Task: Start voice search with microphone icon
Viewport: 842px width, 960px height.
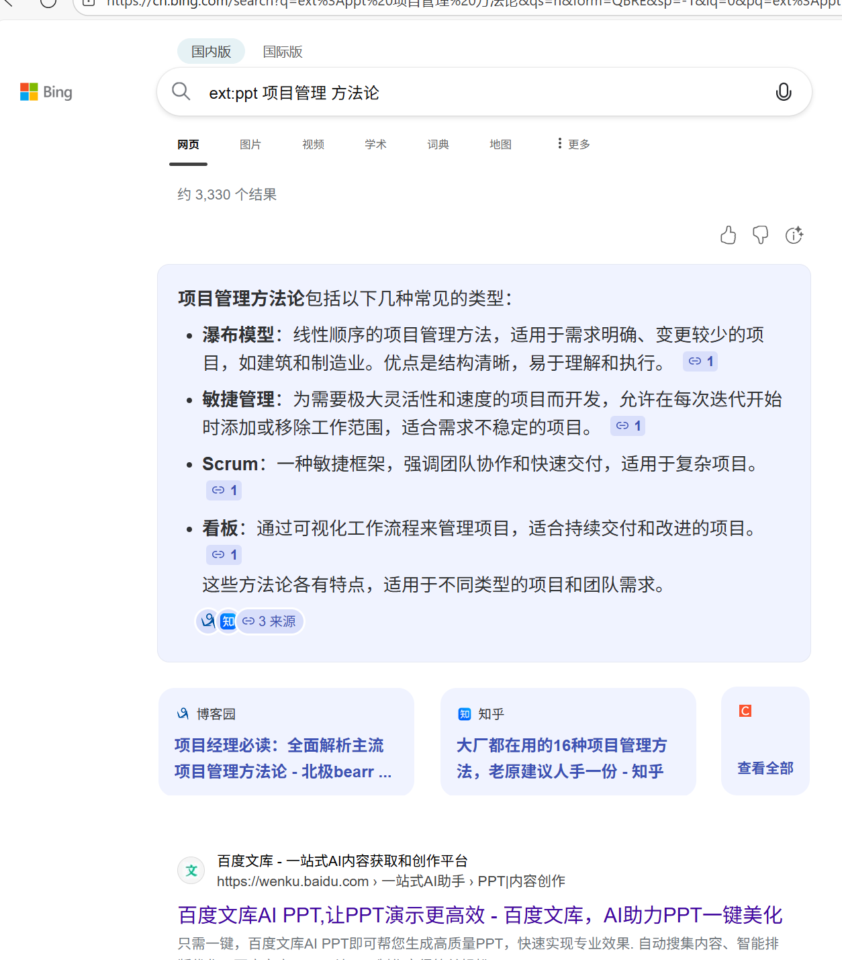Action: coord(784,92)
